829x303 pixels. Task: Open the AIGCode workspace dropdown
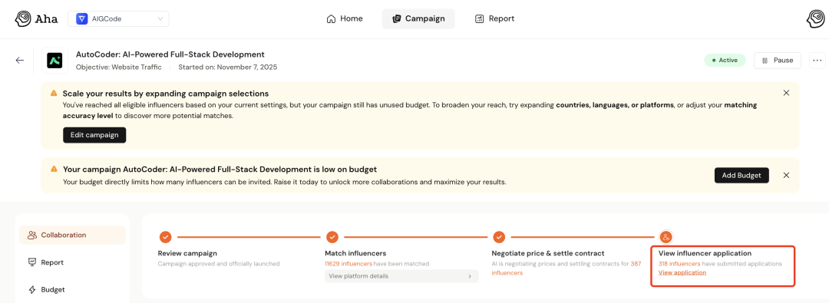(x=118, y=19)
